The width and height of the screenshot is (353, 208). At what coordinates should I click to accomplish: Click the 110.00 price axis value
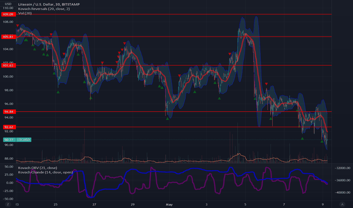pos(8,8)
